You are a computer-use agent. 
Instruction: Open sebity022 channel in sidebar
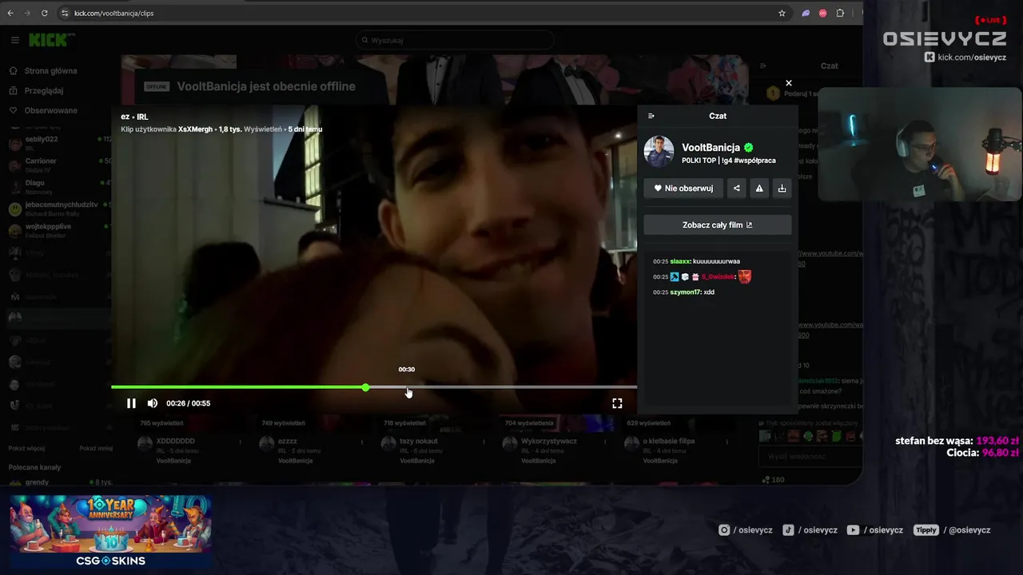[x=58, y=143]
